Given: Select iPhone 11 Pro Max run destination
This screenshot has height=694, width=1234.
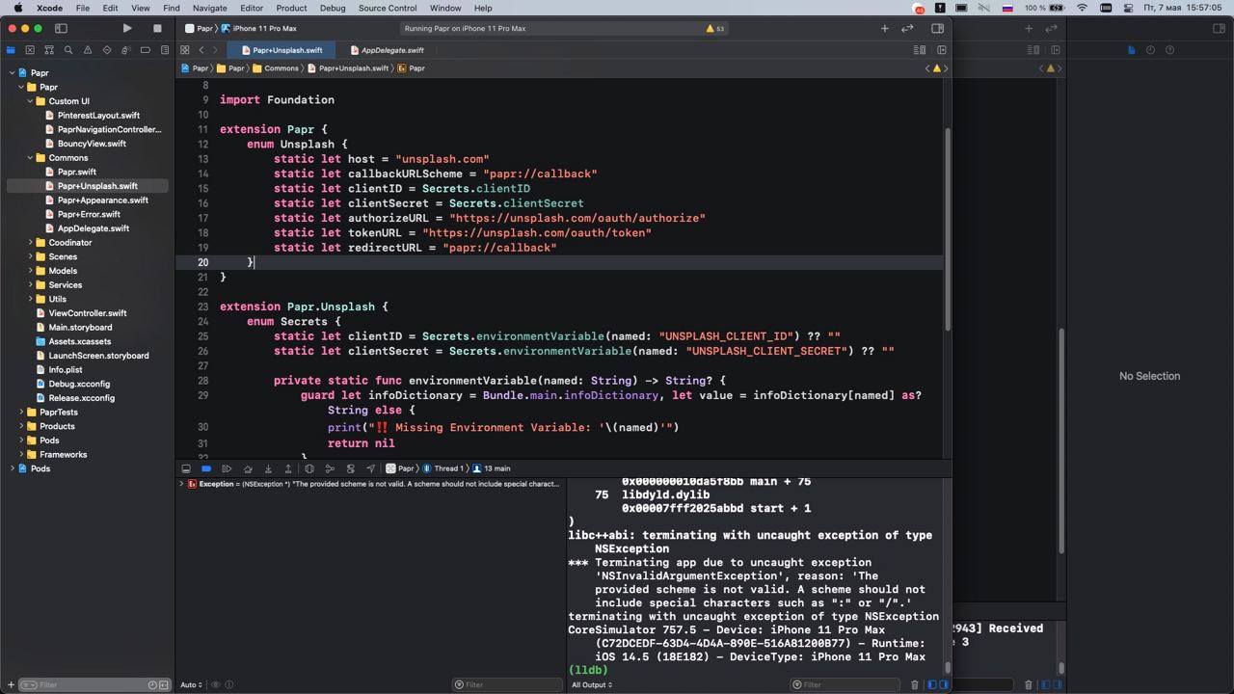Looking at the screenshot, I should click(x=258, y=29).
